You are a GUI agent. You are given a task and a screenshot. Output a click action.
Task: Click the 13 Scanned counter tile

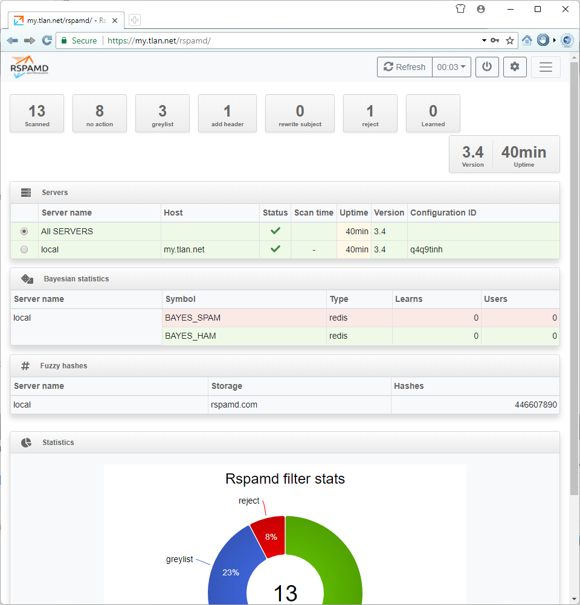click(x=37, y=114)
